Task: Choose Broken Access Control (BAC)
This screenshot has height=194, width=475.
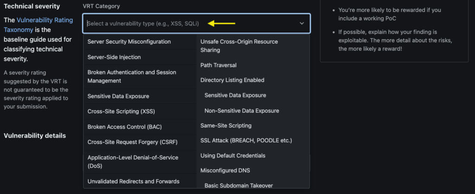Action: pos(124,127)
